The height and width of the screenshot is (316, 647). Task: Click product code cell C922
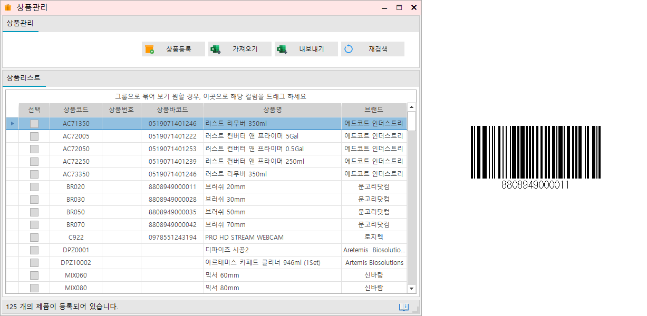(x=76, y=238)
